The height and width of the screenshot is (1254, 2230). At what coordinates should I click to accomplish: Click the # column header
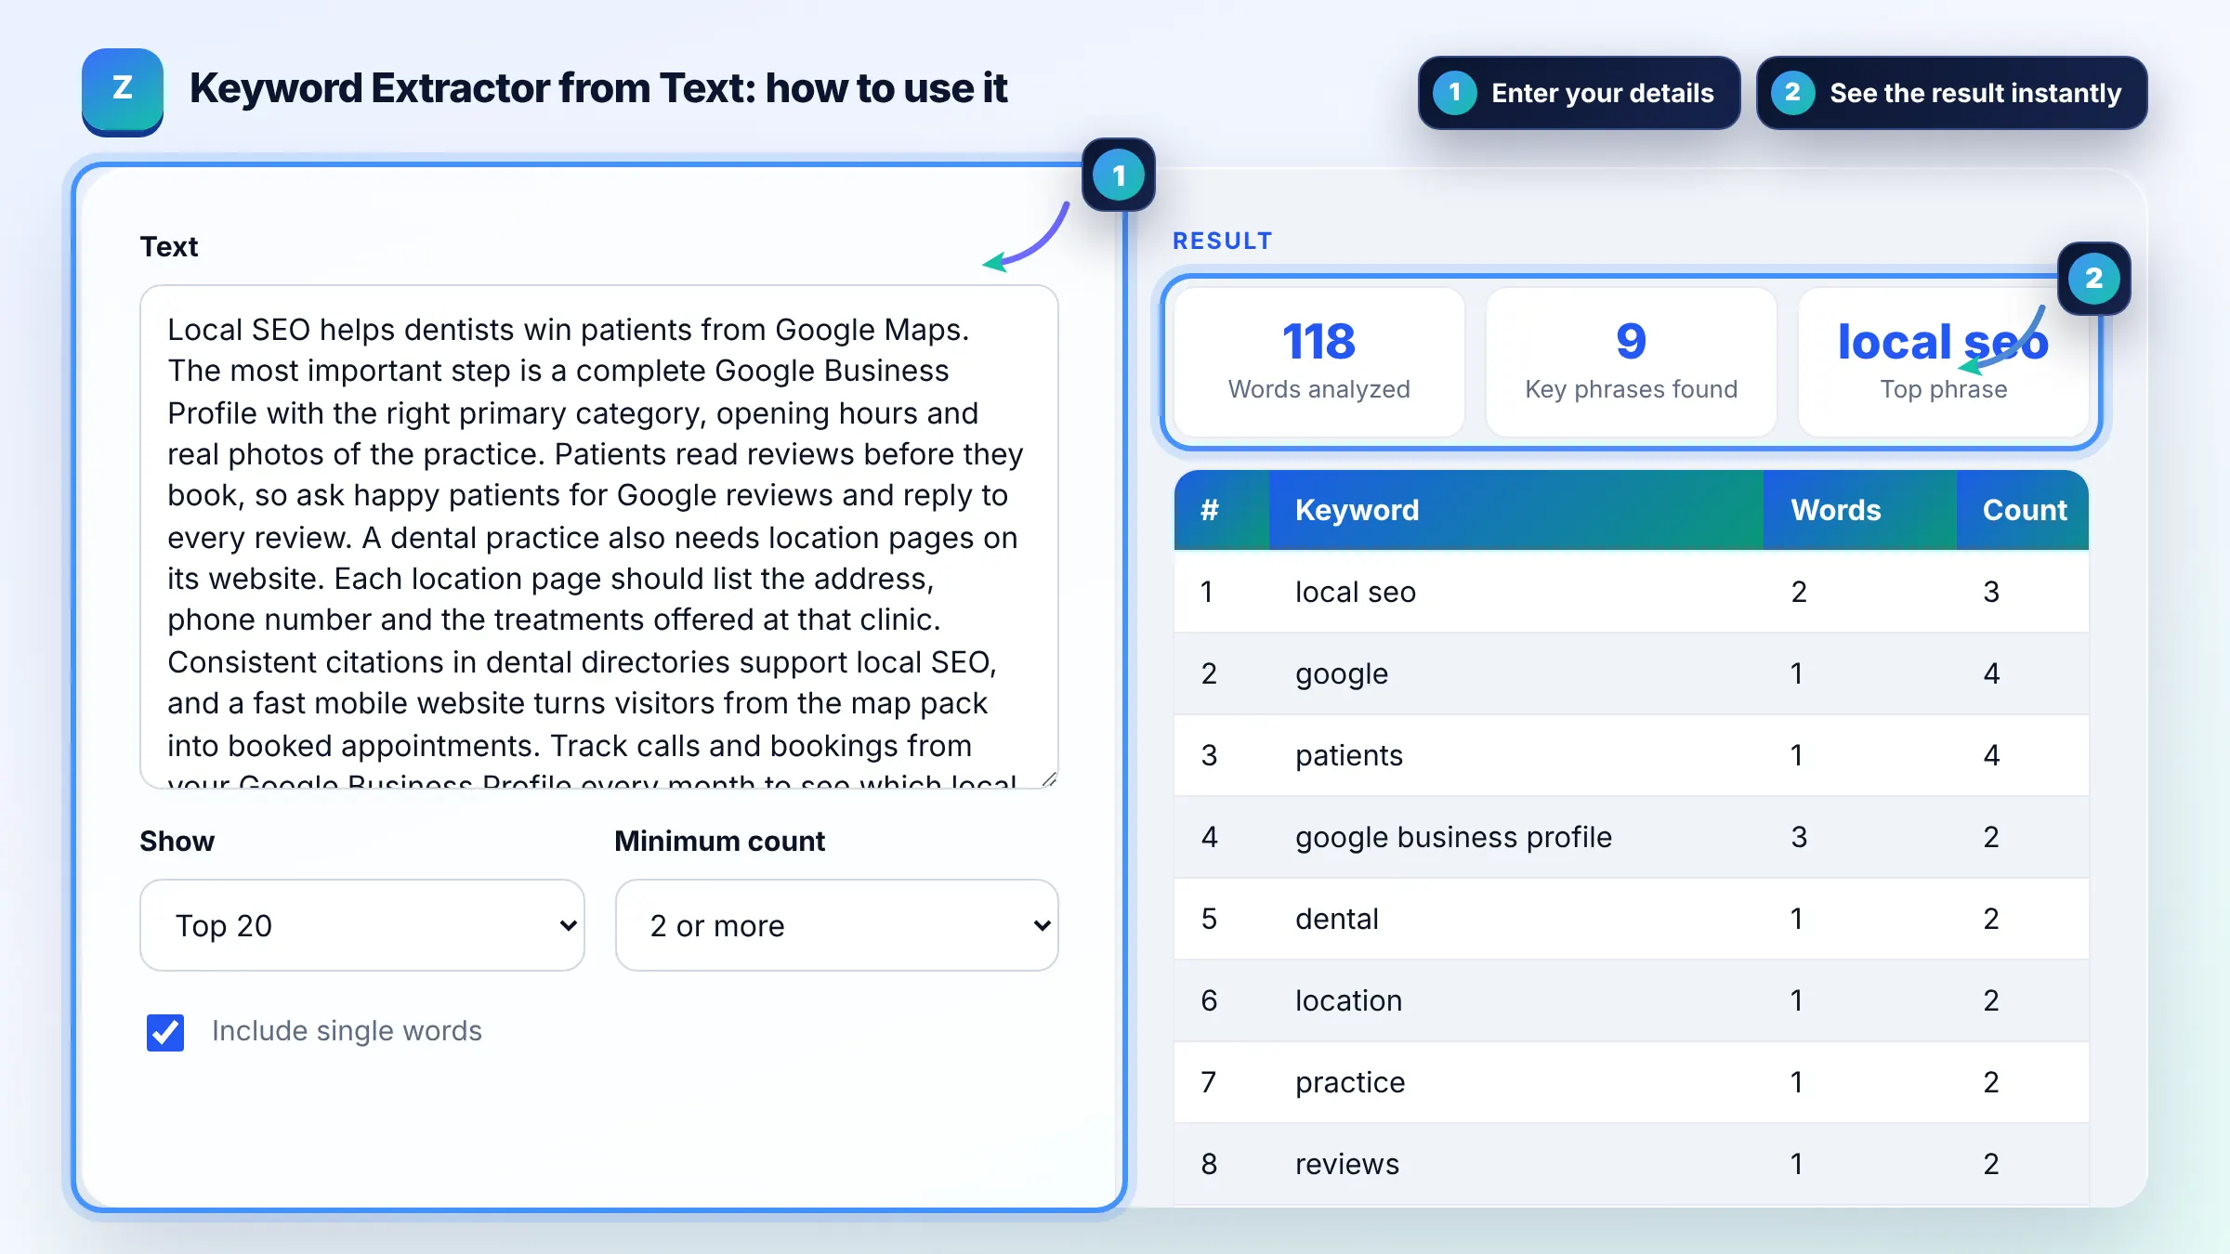point(1221,510)
